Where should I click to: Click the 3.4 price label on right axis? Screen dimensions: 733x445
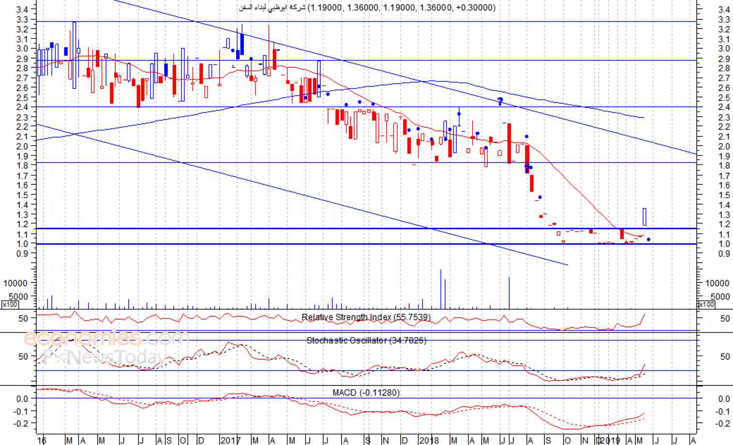tap(724, 9)
